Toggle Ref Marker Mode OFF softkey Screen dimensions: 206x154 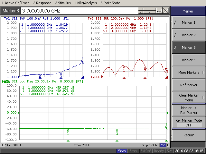point(189,123)
